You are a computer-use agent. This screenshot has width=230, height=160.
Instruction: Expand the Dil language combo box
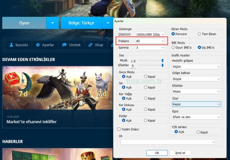click(x=168, y=142)
